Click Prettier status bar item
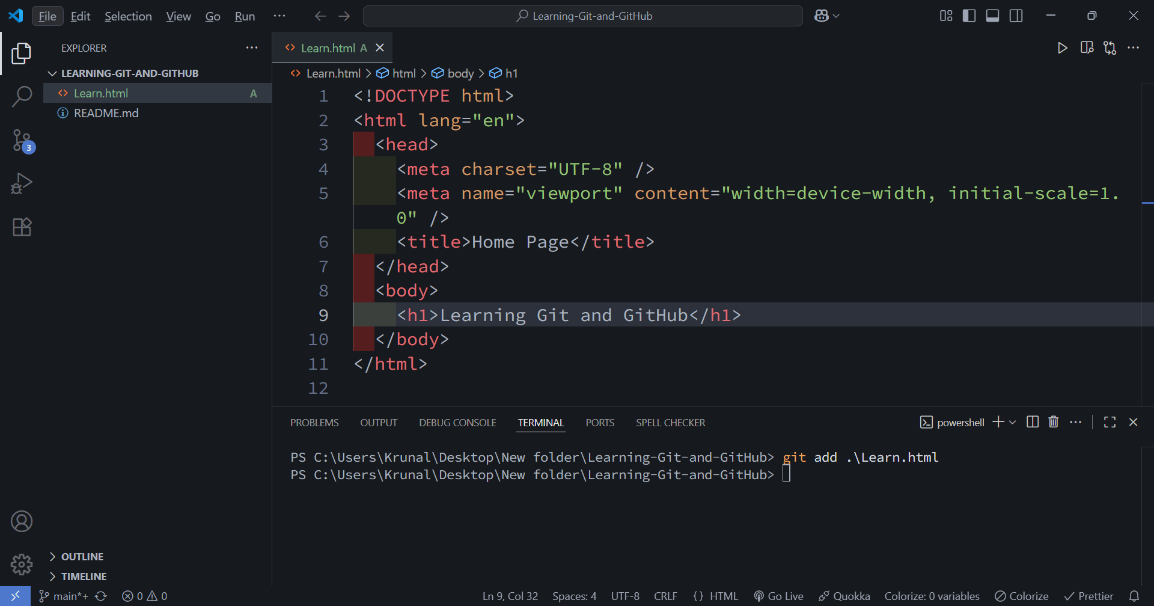Viewport: 1154px width, 606px height. pyautogui.click(x=1088, y=596)
